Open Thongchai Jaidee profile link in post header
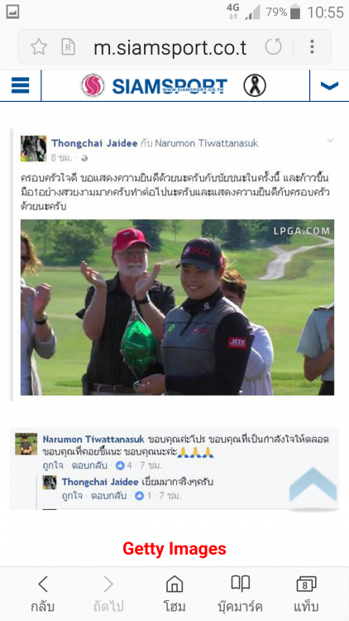 [94, 143]
